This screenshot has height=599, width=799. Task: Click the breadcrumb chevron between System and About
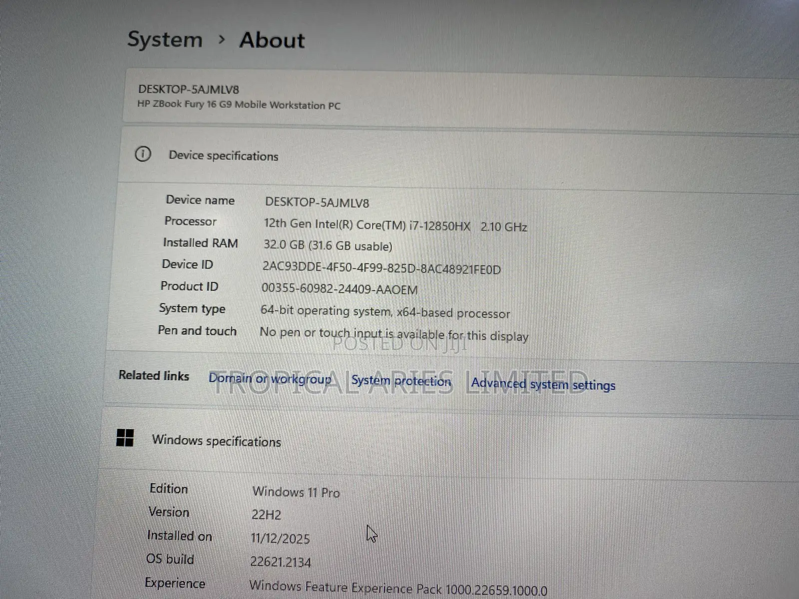pyautogui.click(x=222, y=39)
